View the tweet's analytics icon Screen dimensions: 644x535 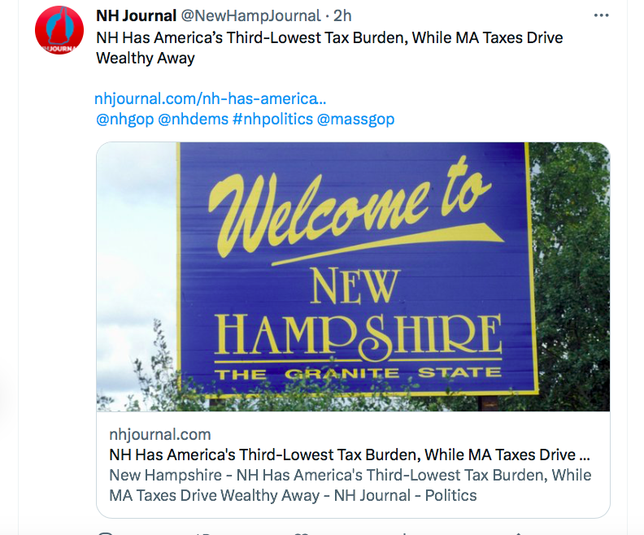398,533
